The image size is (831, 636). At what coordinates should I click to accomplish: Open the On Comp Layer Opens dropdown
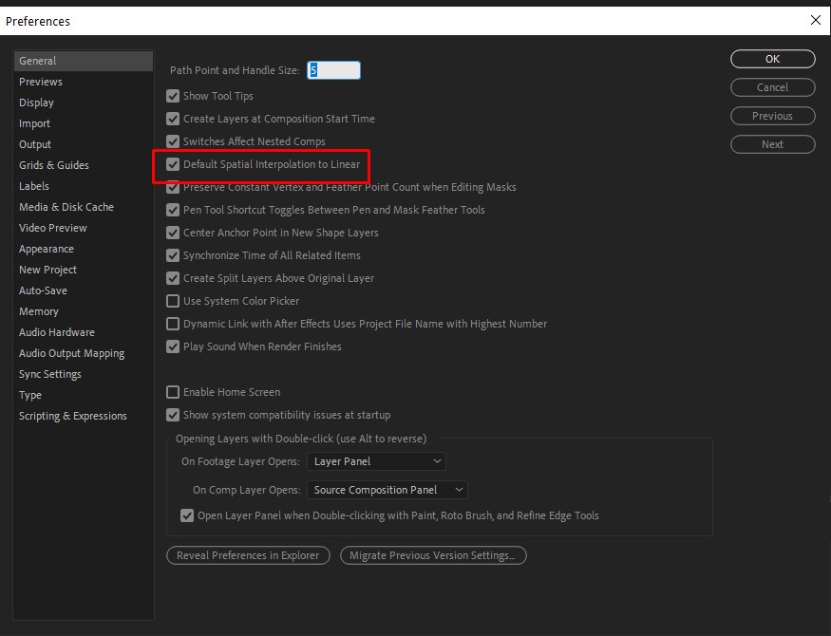pyautogui.click(x=387, y=490)
